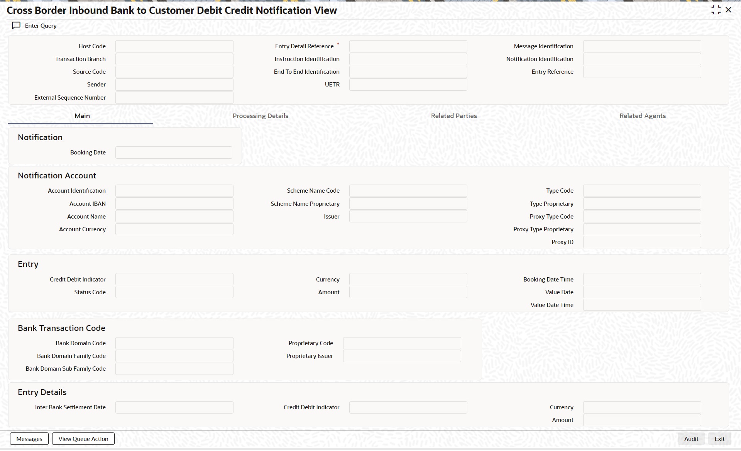Focus the Notification Booking Date field
The width and height of the screenshot is (741, 451).
174,153
